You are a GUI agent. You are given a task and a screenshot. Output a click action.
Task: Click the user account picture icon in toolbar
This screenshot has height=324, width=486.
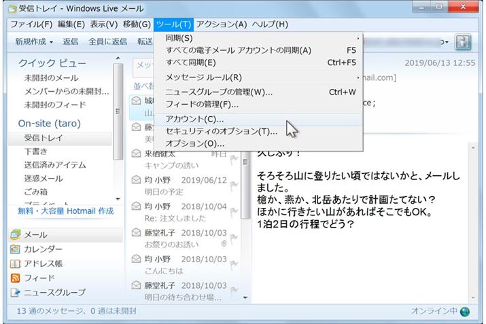coord(463,42)
